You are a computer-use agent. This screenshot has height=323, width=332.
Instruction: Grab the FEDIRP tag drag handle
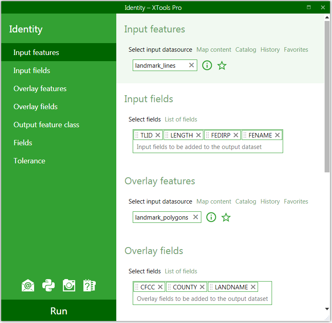[207, 135]
